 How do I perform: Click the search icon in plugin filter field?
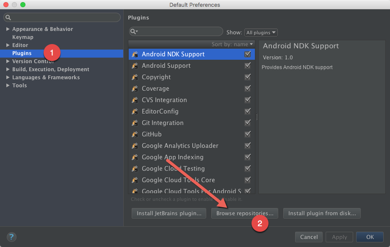click(134, 31)
